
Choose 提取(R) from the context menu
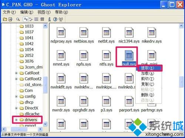coord(149,68)
